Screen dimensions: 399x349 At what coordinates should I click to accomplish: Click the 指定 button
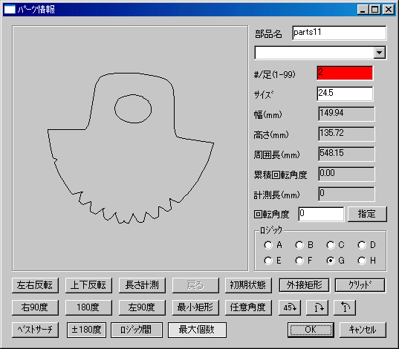(367, 214)
